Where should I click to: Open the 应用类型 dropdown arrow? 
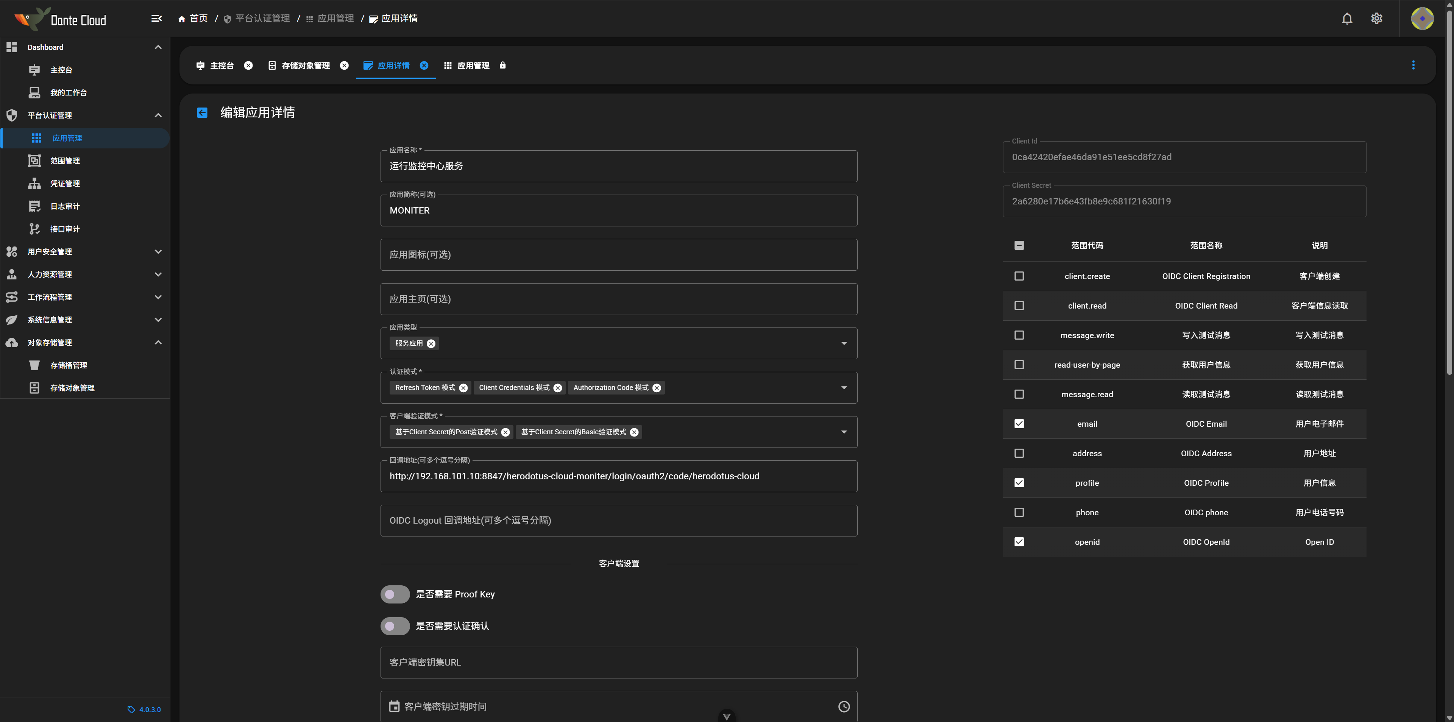tap(844, 343)
